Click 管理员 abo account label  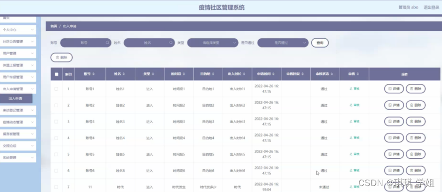tap(408, 7)
